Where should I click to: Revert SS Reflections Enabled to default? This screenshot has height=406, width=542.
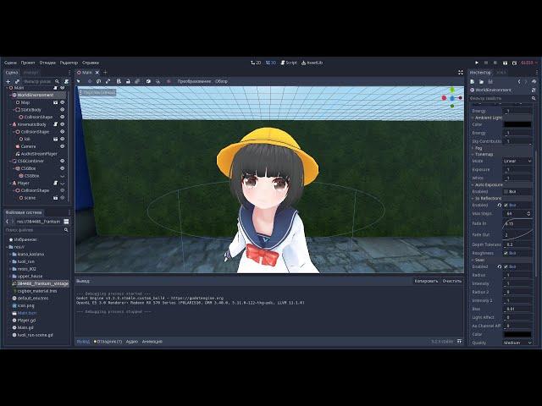[500, 205]
